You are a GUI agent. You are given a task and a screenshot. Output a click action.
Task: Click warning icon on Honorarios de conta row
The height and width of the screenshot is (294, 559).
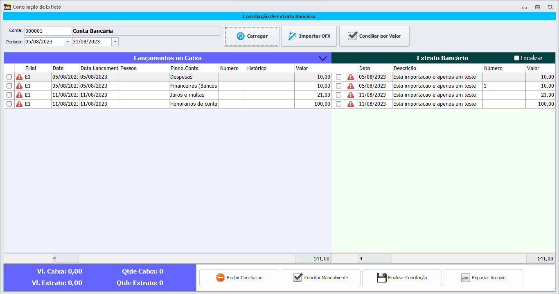(19, 104)
